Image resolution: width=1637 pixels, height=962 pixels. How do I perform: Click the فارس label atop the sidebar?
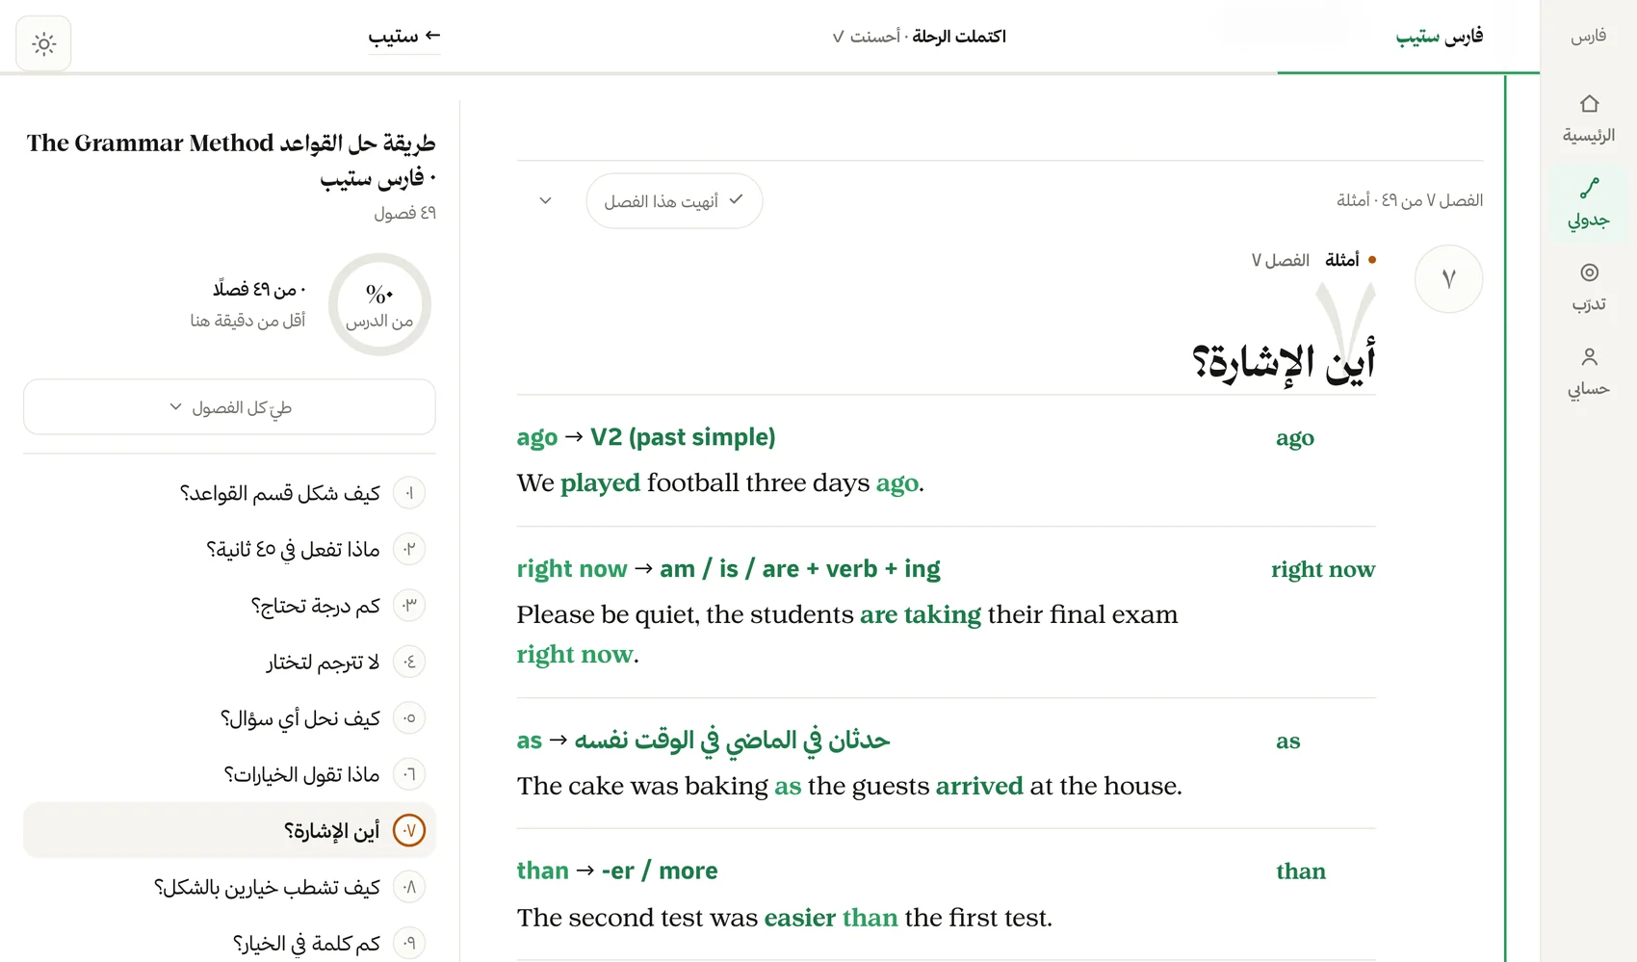(x=1589, y=37)
